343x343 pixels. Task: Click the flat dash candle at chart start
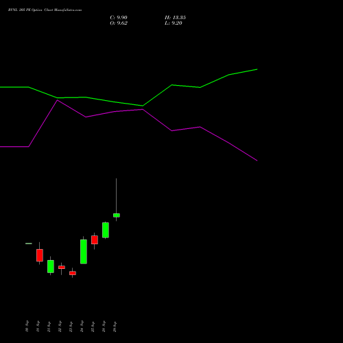(29, 244)
